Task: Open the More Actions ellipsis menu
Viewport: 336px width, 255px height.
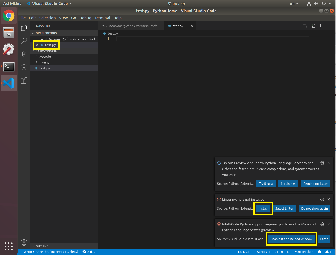Action: [x=330, y=26]
